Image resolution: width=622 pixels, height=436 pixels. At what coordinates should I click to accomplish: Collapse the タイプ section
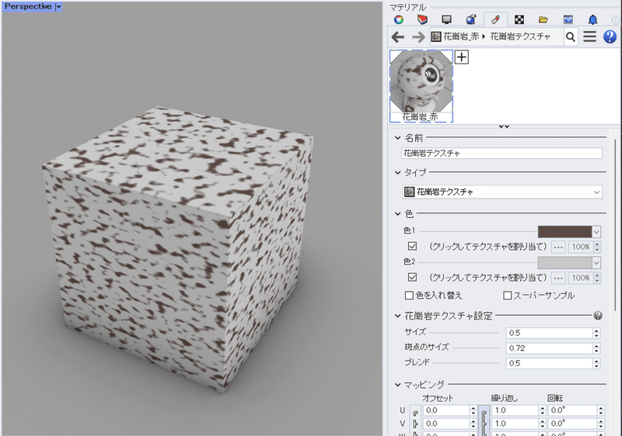click(x=398, y=172)
